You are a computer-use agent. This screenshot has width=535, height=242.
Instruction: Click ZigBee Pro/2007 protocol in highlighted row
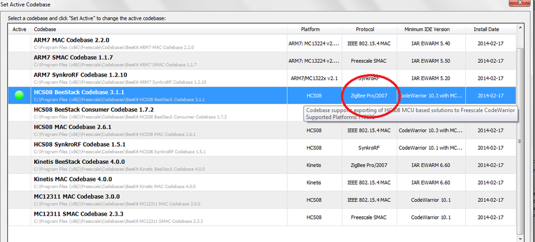click(x=369, y=96)
